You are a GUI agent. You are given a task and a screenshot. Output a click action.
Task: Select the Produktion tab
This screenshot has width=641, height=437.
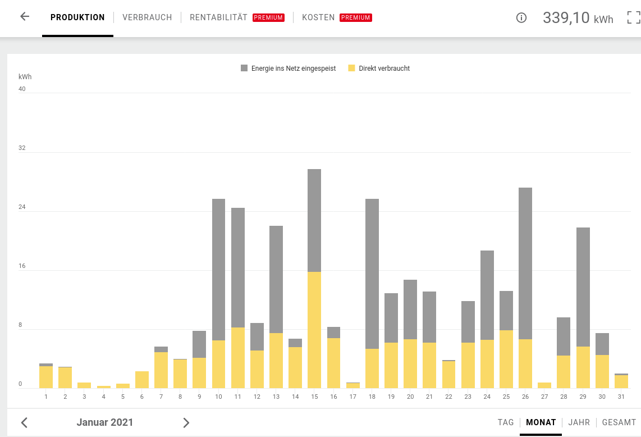tap(77, 17)
